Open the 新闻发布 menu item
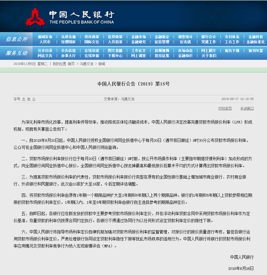267x275 pixels. tap(45, 37)
